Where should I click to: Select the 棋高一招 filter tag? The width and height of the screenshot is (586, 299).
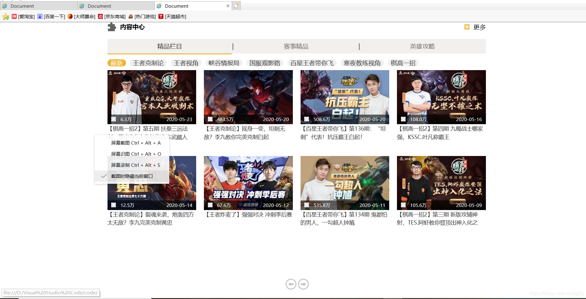[403, 63]
